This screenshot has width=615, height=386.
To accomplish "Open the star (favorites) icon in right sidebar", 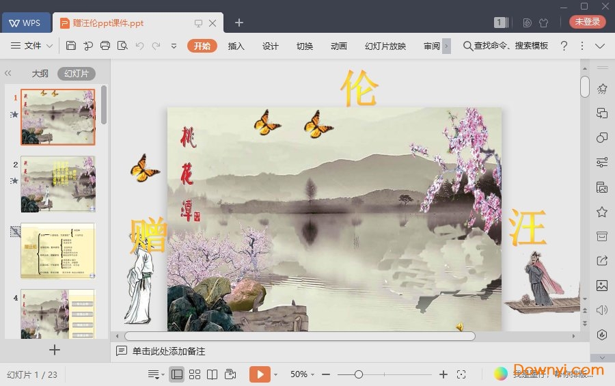I will click(601, 212).
